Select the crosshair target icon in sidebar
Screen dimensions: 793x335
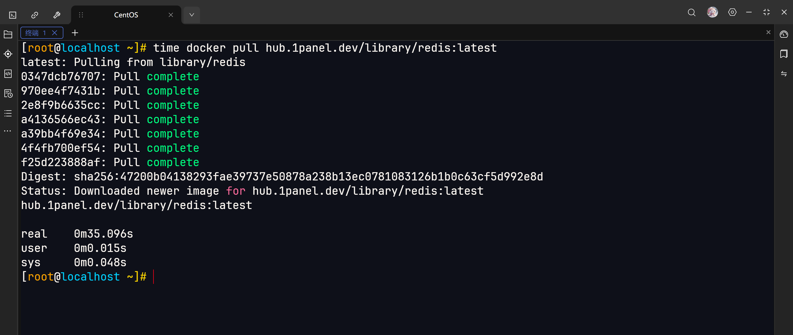(8, 54)
